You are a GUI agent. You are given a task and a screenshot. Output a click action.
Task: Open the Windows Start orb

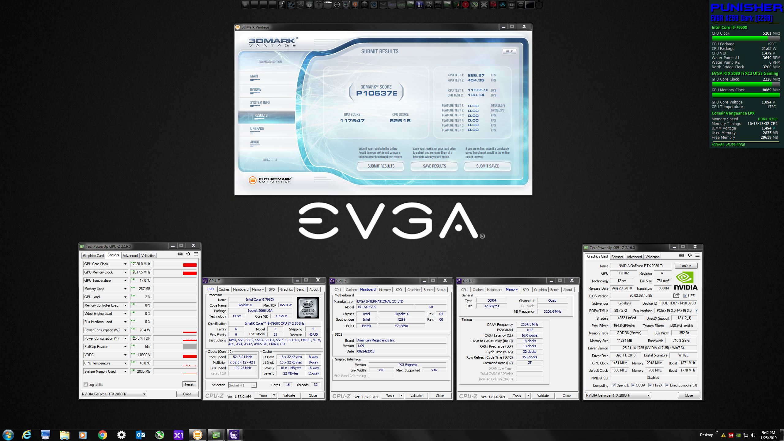tap(8, 435)
